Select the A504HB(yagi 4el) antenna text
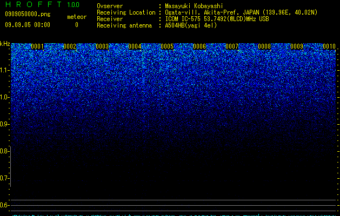This screenshot has width=340, height=216. (191, 25)
